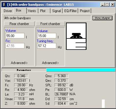
Task: Edit rear chamber Volume field 55.00
Action: [x=15, y=36]
